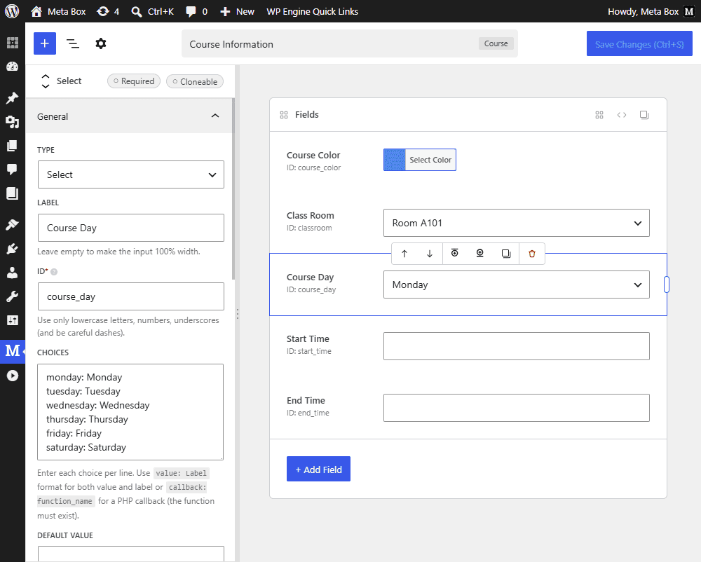Open Pages in the WP sidebar
This screenshot has width=701, height=562.
click(x=13, y=146)
